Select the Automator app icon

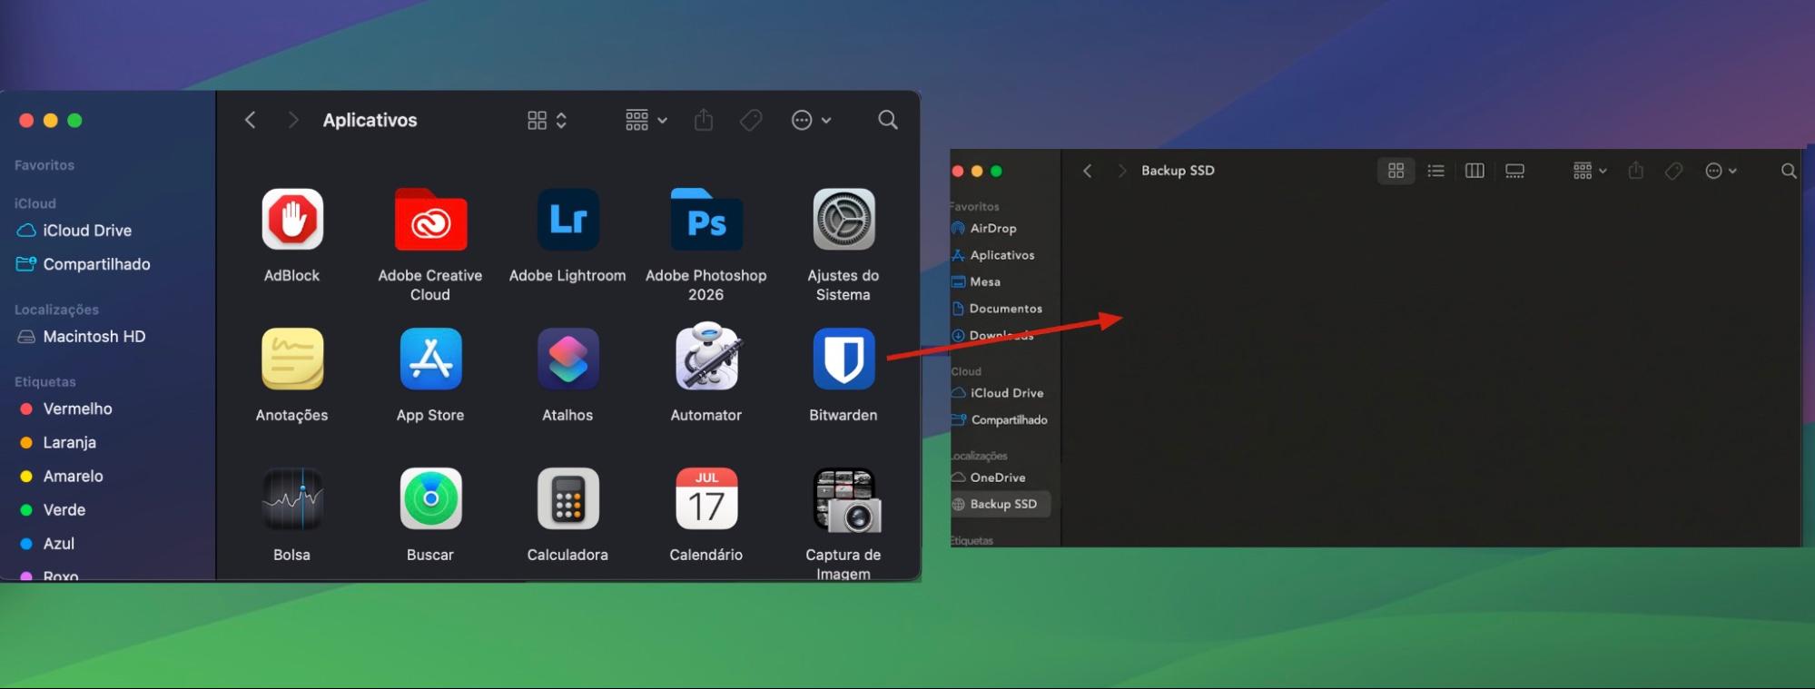706,357
